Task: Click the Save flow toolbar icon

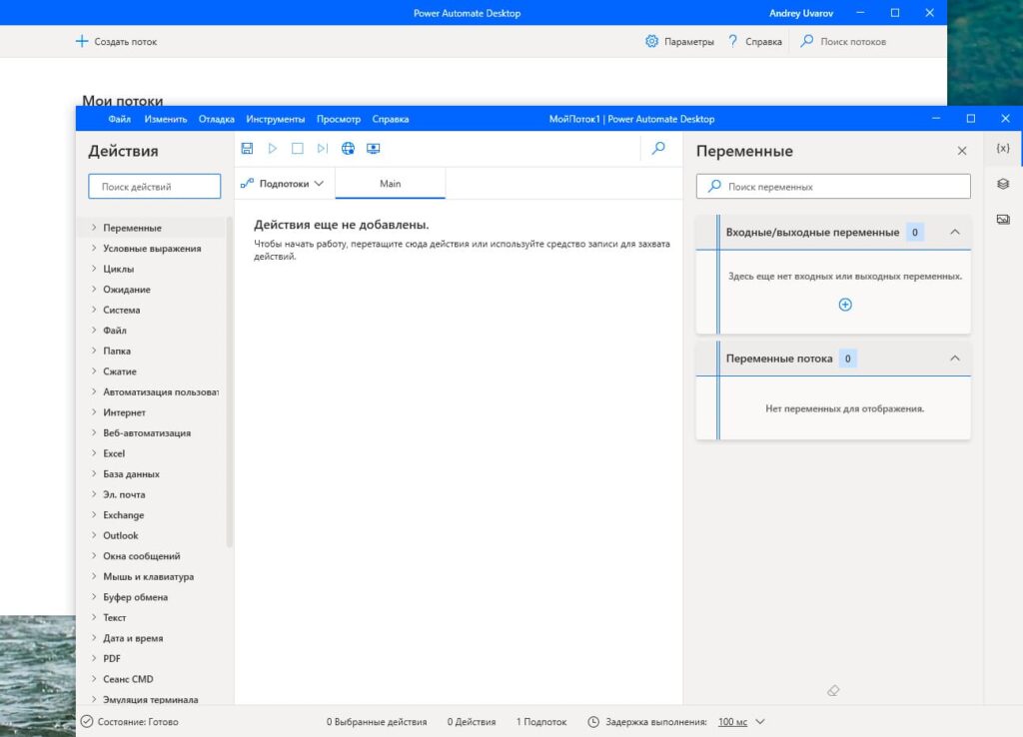Action: pos(247,148)
